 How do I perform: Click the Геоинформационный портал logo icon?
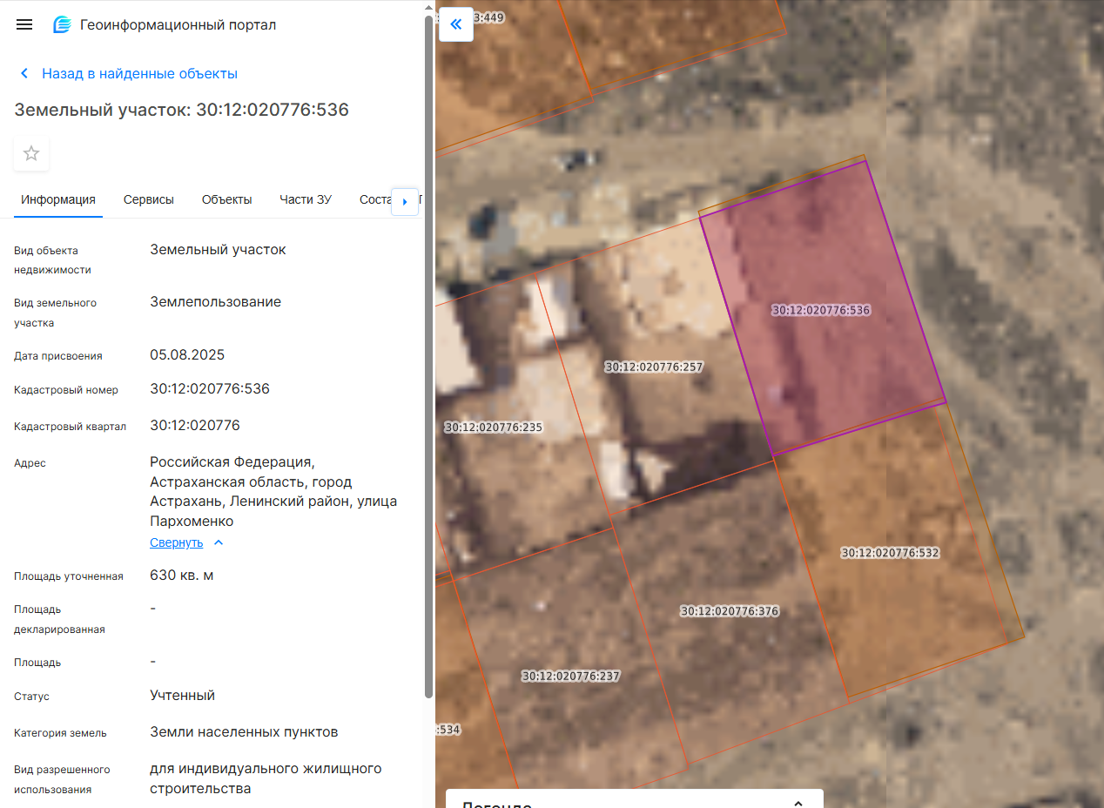click(62, 24)
